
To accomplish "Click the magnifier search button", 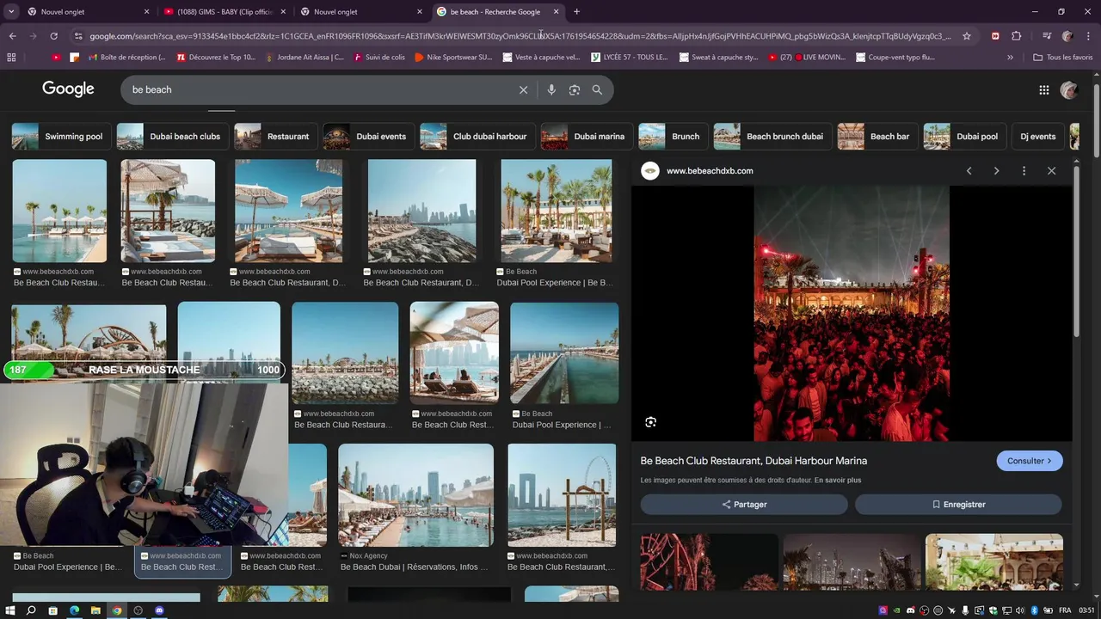I will [x=597, y=89].
